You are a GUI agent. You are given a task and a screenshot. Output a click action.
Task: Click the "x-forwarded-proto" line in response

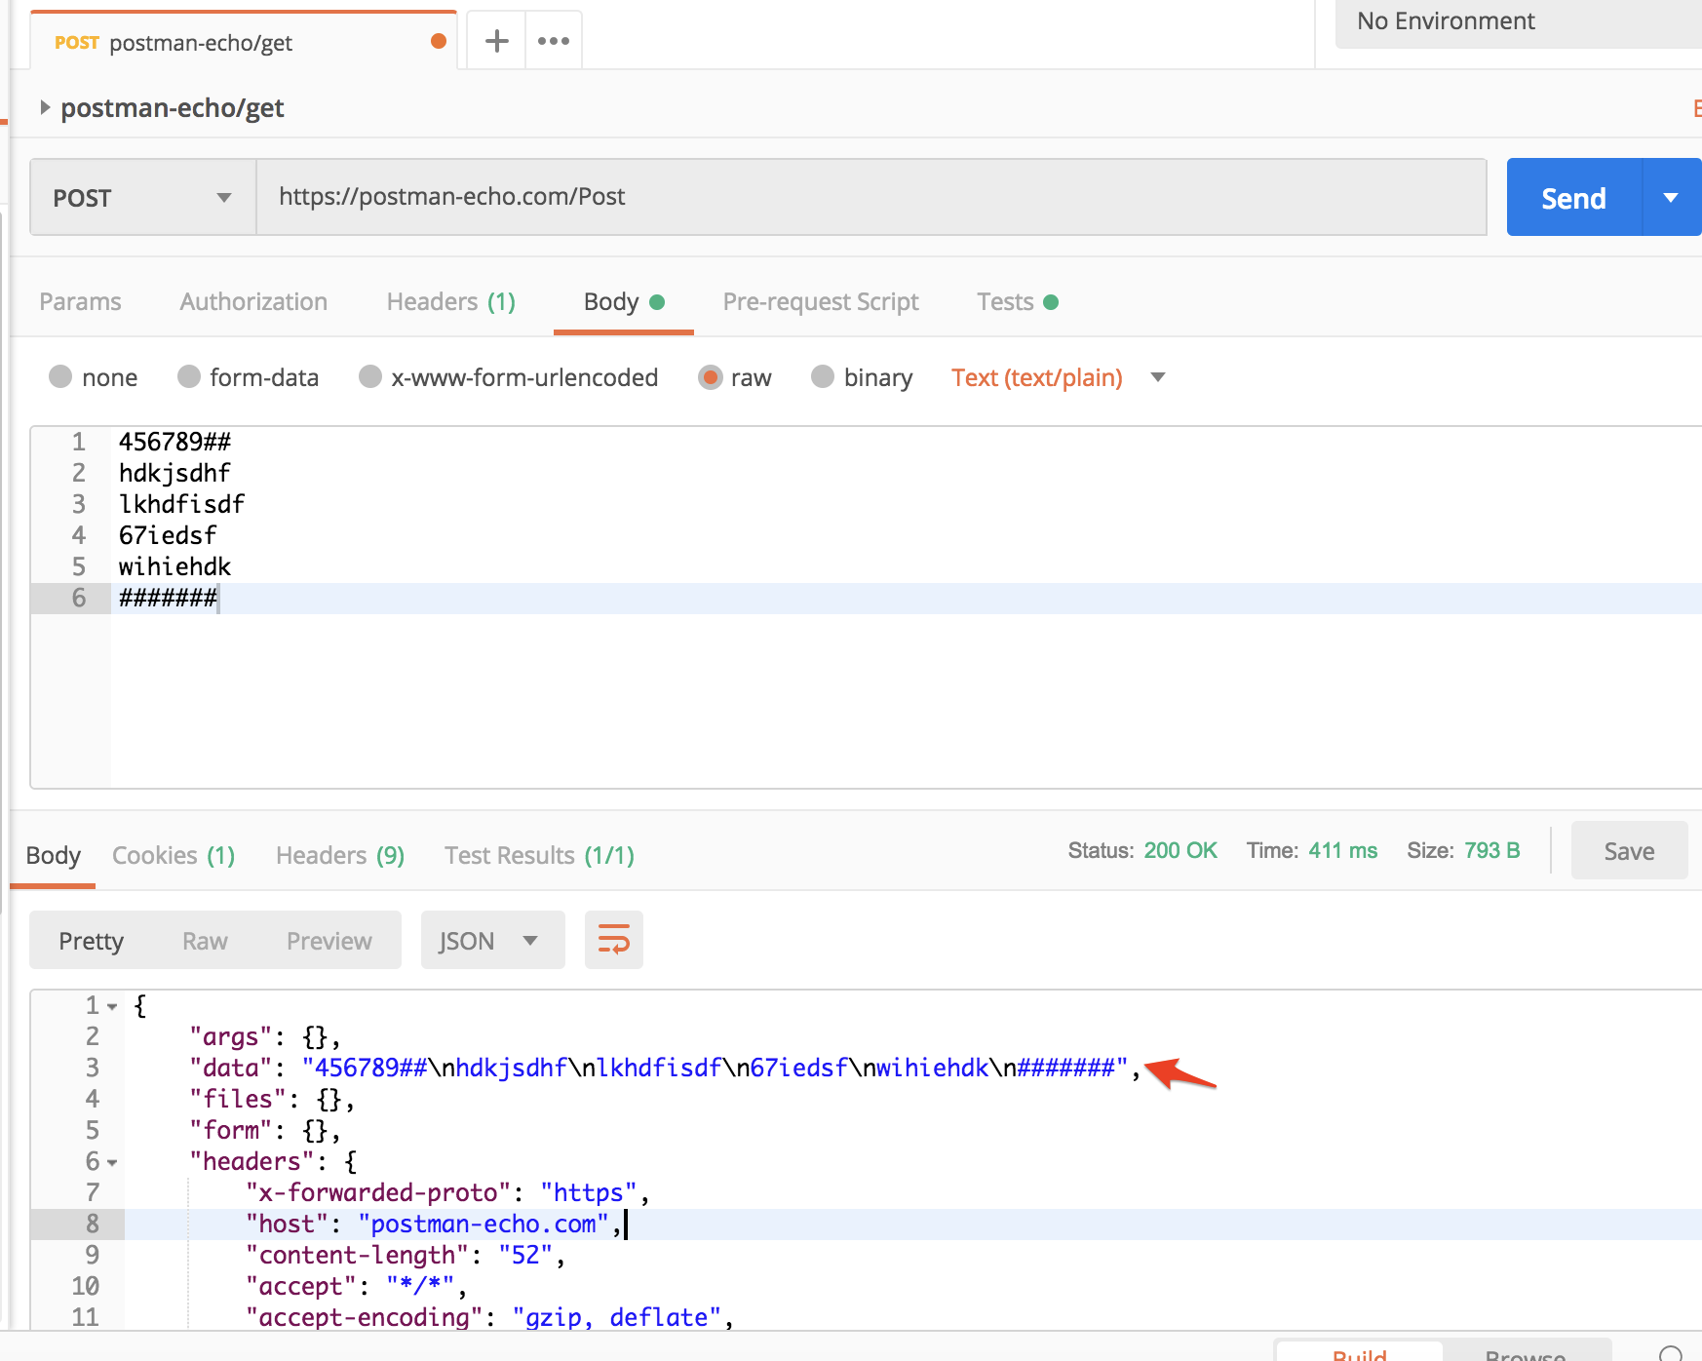[x=447, y=1192]
